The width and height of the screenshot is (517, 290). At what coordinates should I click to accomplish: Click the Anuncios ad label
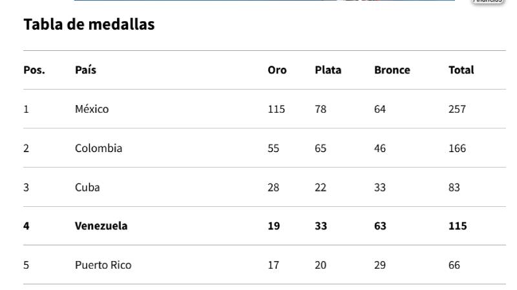488,1
